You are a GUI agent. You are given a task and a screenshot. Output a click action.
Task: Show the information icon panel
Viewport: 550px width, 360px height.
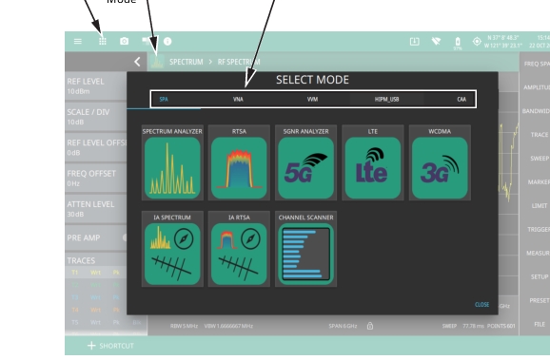click(167, 42)
